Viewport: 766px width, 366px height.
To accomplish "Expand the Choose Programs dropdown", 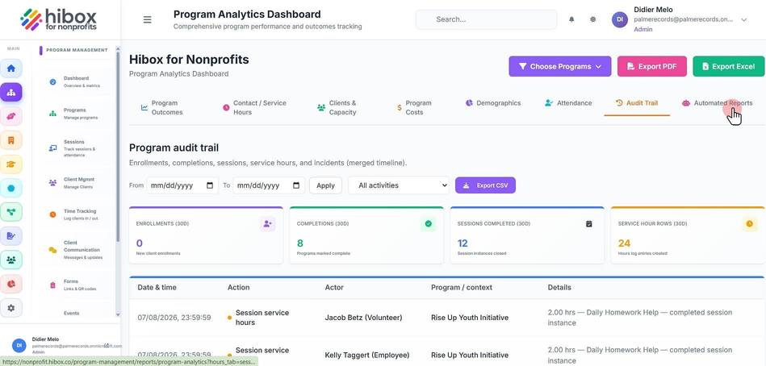I will click(560, 66).
